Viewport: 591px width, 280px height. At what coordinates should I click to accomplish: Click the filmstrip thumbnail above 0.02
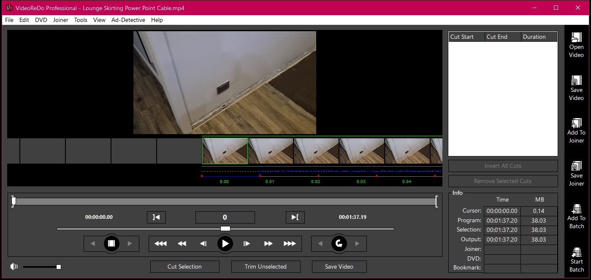click(x=316, y=151)
